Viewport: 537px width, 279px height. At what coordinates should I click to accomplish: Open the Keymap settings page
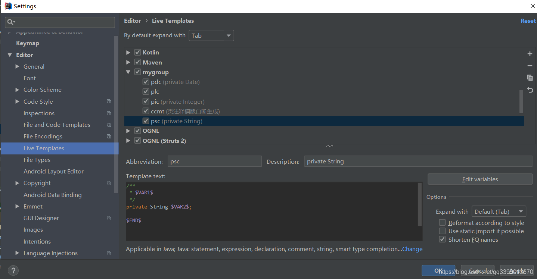pos(28,43)
